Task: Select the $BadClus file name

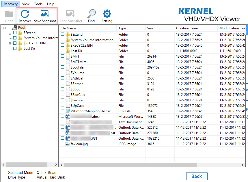Action: click(x=78, y=95)
